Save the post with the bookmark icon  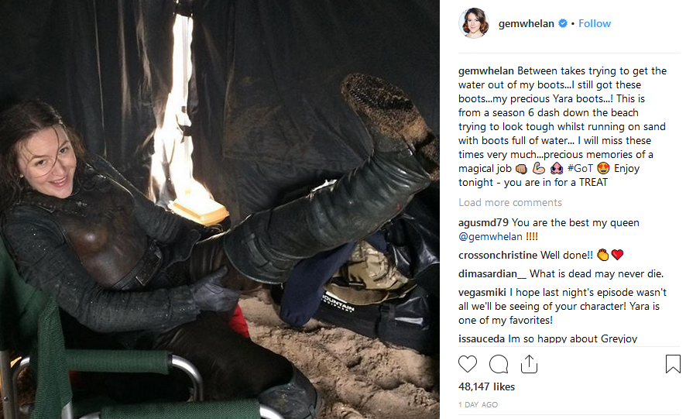[x=673, y=364]
